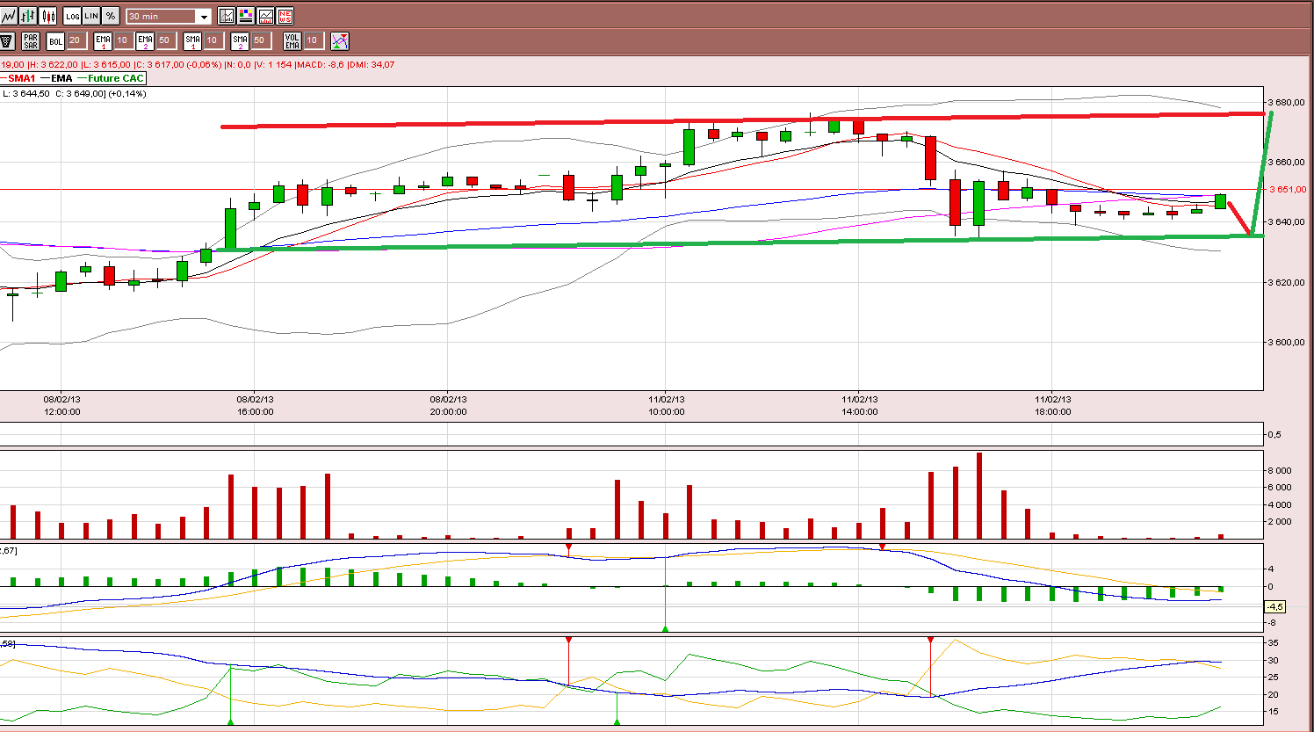Click the 08/02/13 12:00:00 time label
The width and height of the screenshot is (1314, 732).
(x=61, y=405)
